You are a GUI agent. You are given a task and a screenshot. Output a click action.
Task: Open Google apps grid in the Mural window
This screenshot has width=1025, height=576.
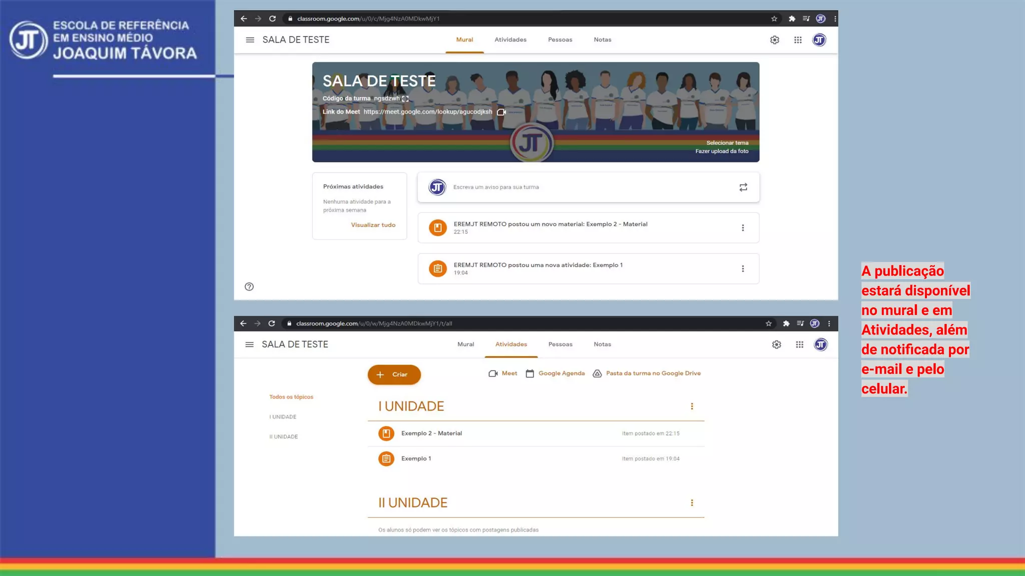[x=798, y=40]
